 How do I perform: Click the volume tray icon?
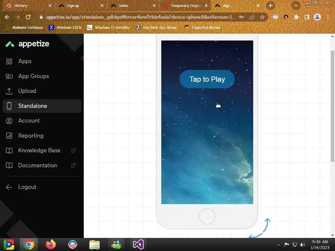point(303,245)
